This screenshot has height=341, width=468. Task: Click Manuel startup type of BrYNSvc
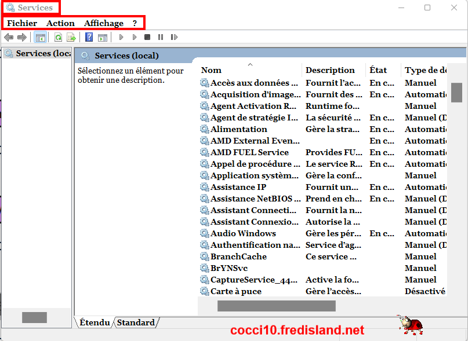coord(420,268)
